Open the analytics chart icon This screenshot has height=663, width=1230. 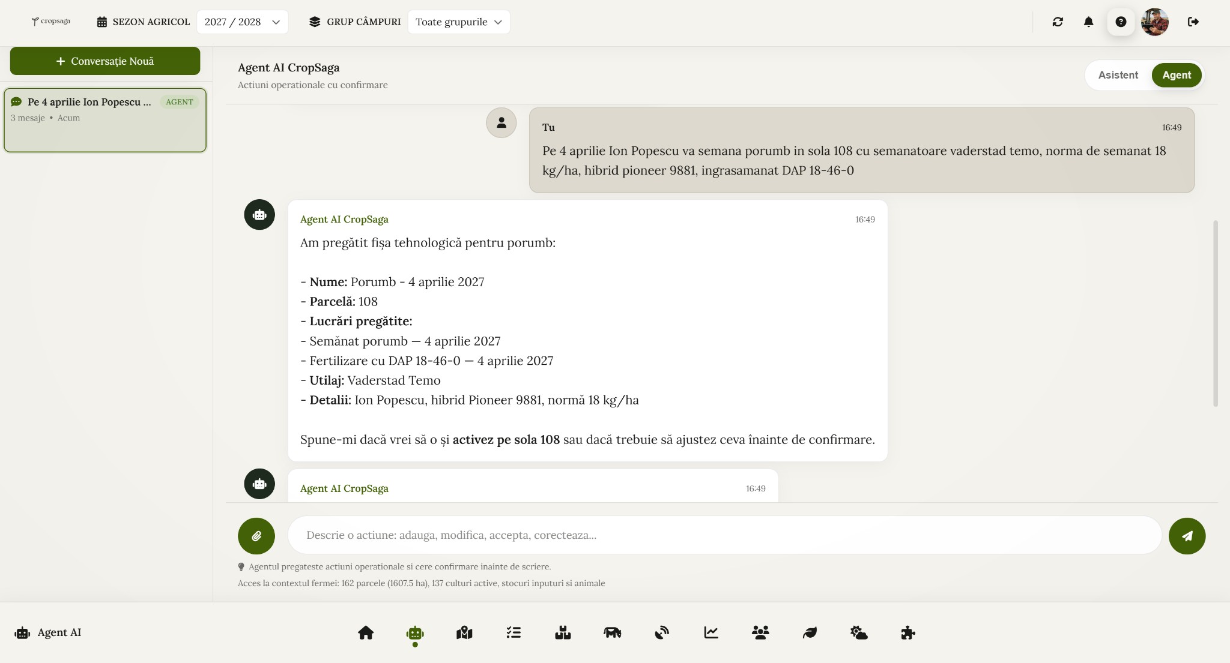click(x=711, y=632)
